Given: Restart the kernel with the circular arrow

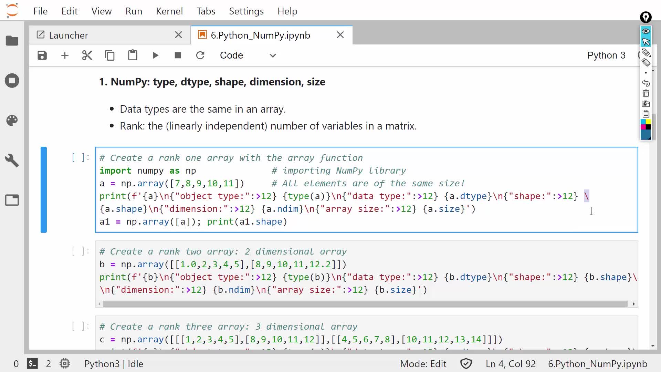Looking at the screenshot, I should pos(200,55).
